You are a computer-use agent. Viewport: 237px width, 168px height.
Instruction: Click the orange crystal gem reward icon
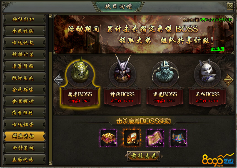coord(132,138)
